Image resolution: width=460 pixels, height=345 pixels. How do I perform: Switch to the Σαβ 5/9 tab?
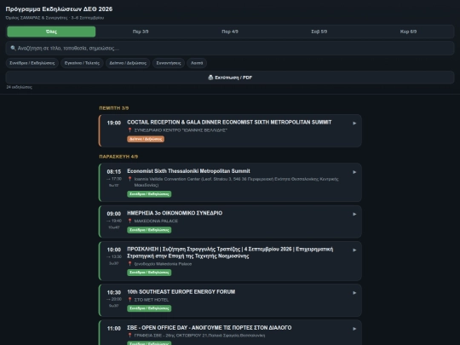(x=319, y=32)
